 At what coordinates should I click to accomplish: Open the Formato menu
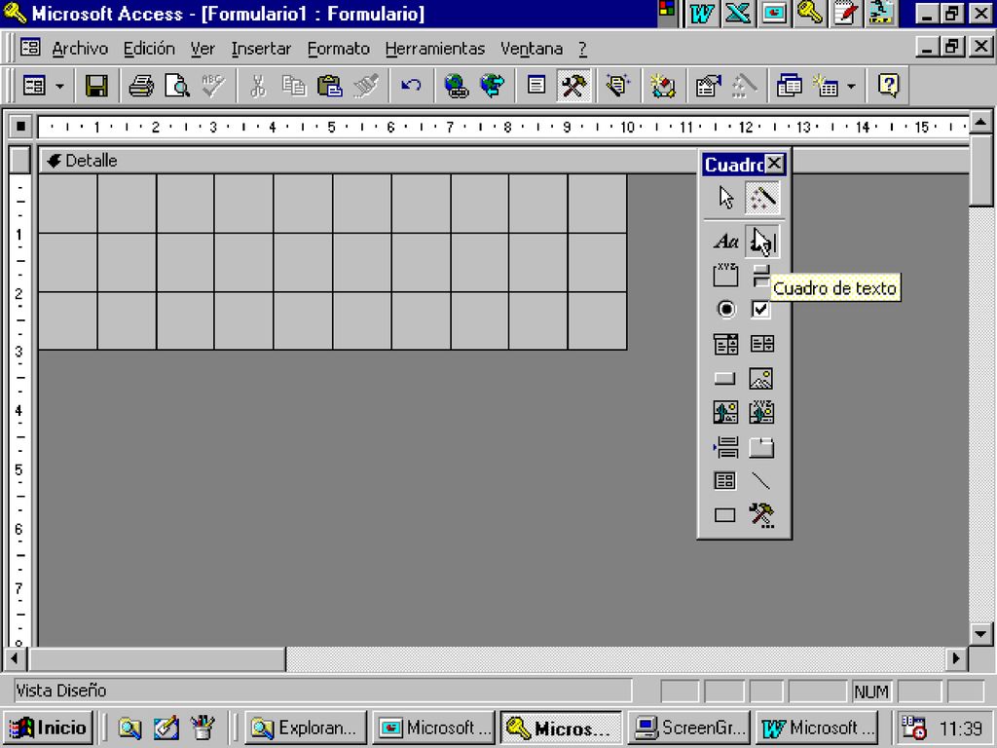tap(338, 49)
